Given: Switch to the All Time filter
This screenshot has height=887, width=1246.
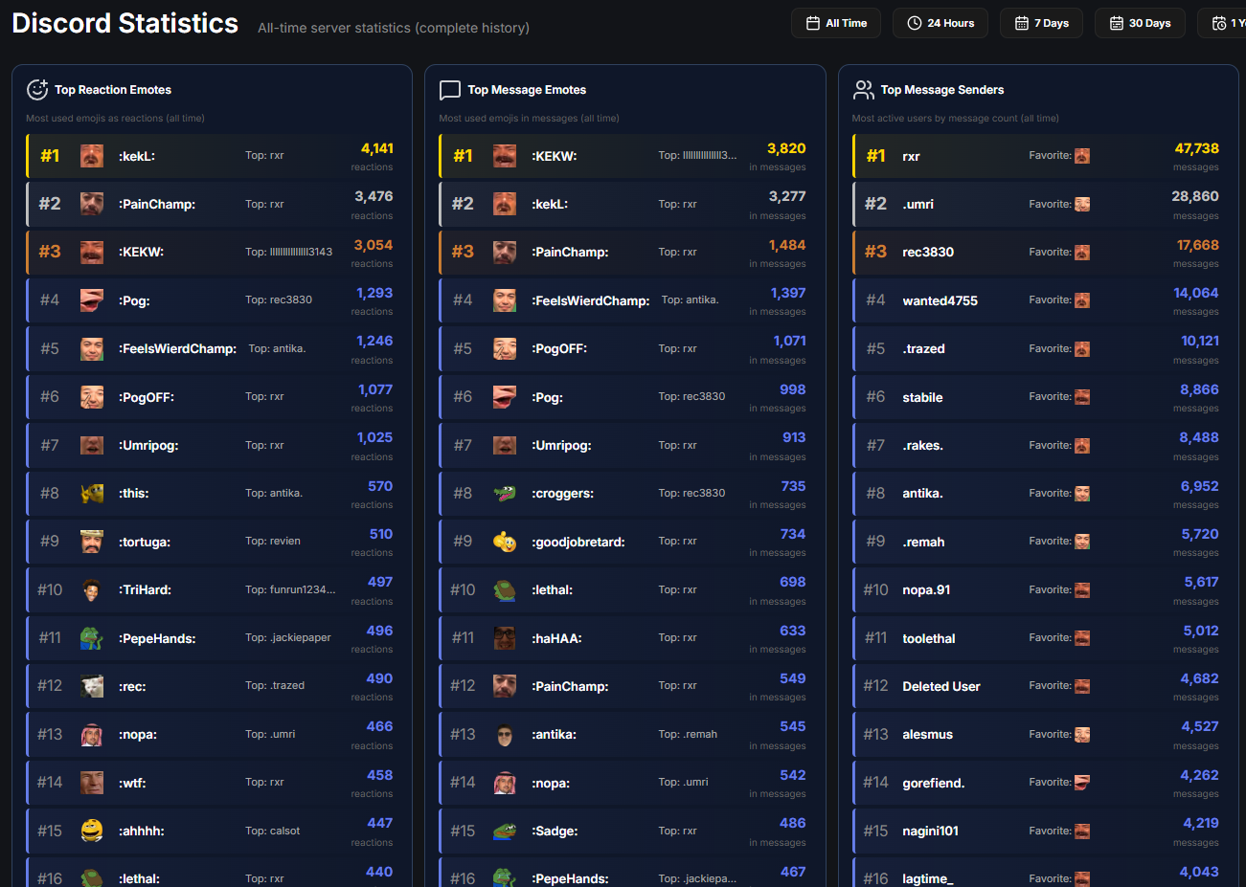Looking at the screenshot, I should tap(836, 23).
